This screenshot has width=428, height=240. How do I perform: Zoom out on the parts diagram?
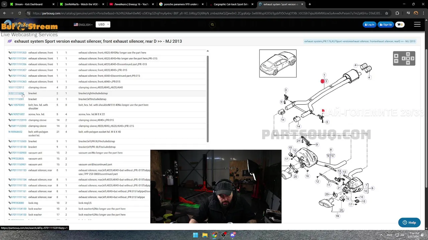396,61
